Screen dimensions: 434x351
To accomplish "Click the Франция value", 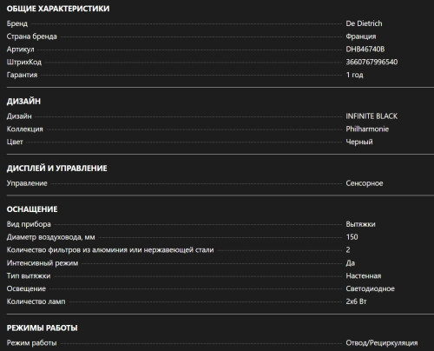I will [361, 36].
